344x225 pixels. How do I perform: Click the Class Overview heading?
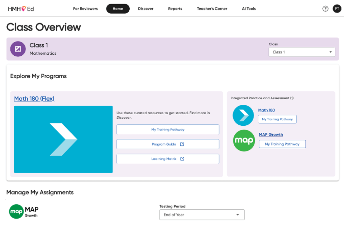point(44,27)
